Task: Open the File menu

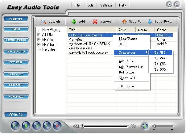Action: 77,5
